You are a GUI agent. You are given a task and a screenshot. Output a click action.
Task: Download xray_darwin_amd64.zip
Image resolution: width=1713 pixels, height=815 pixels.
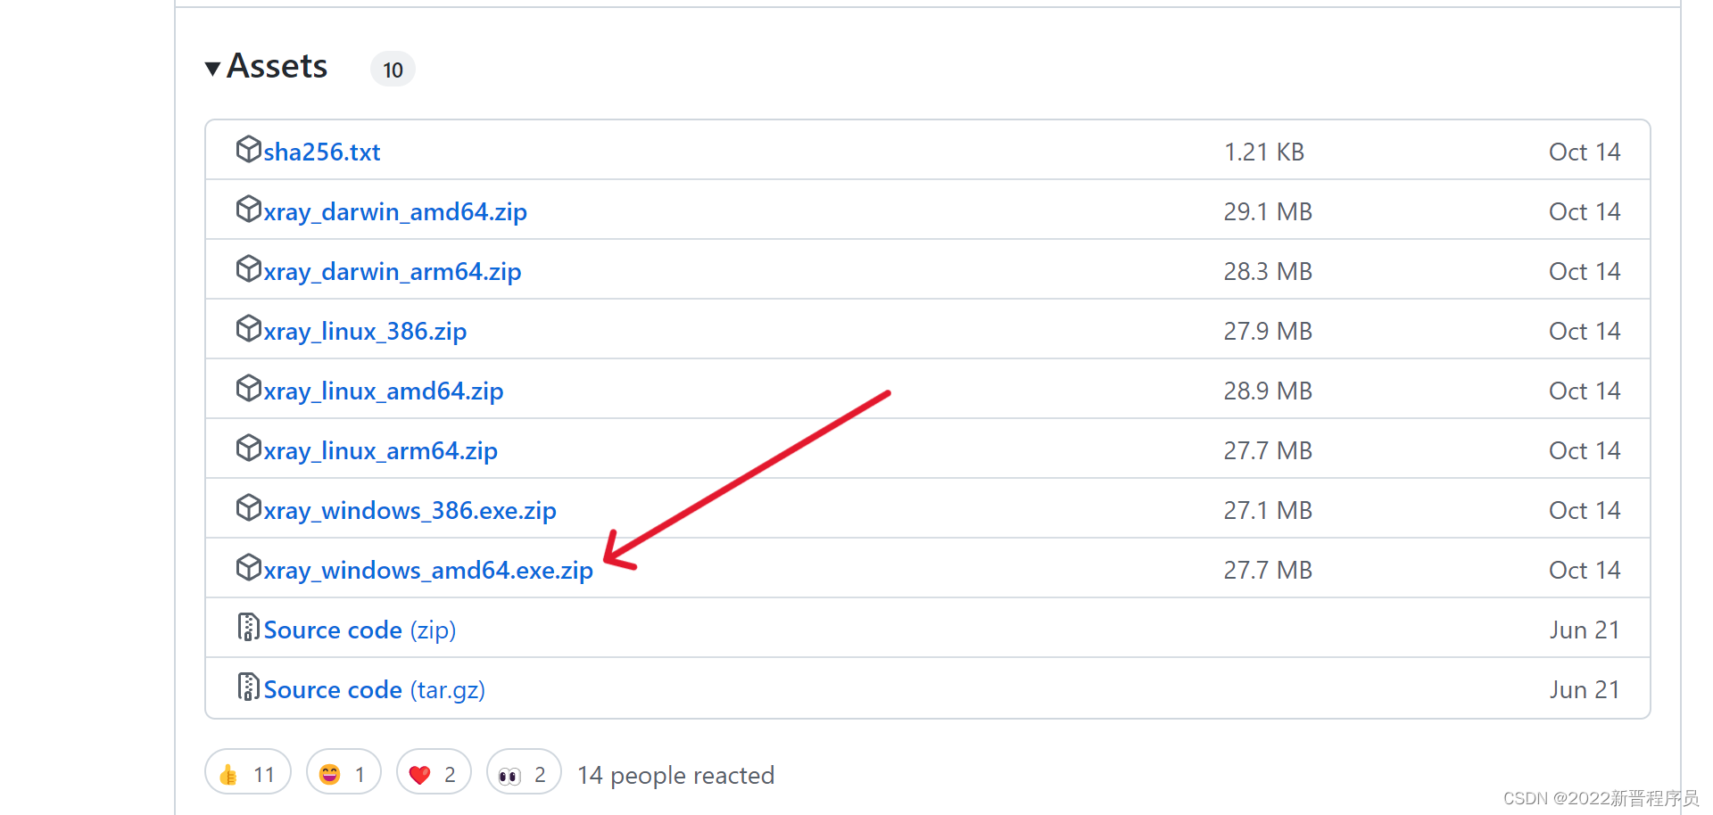[x=395, y=212]
